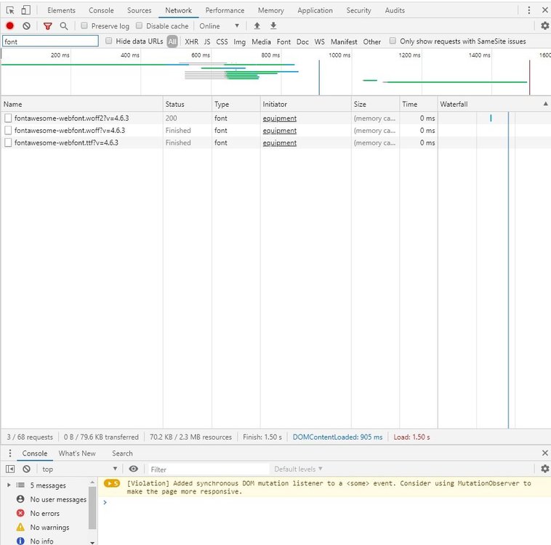Open the What's New drawer tab
The width and height of the screenshot is (551, 545).
(x=77, y=453)
